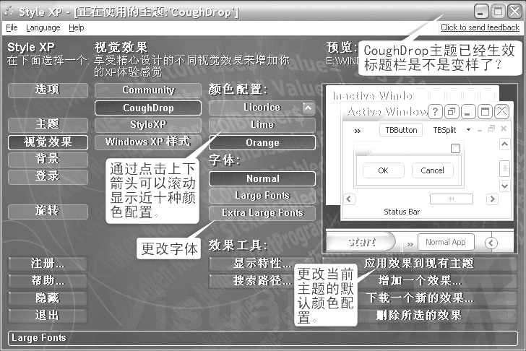Click the preview window help question-mark icon
Screen dimensions: 526x351
[x=435, y=111]
